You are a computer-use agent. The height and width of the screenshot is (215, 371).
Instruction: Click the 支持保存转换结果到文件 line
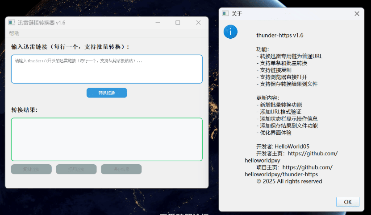point(287,84)
